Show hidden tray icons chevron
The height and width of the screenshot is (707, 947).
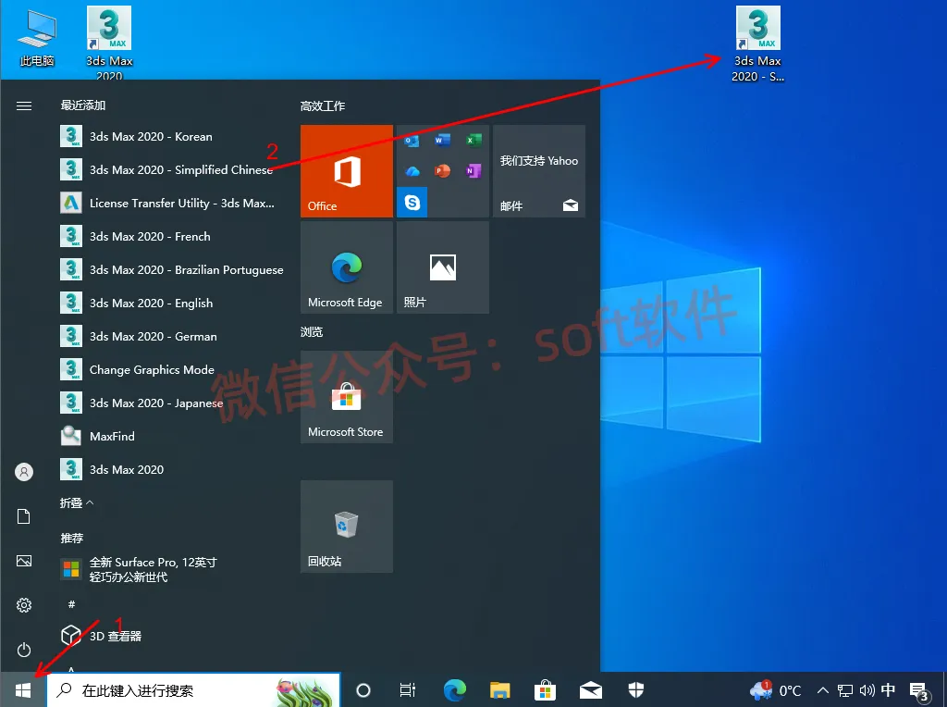(822, 690)
